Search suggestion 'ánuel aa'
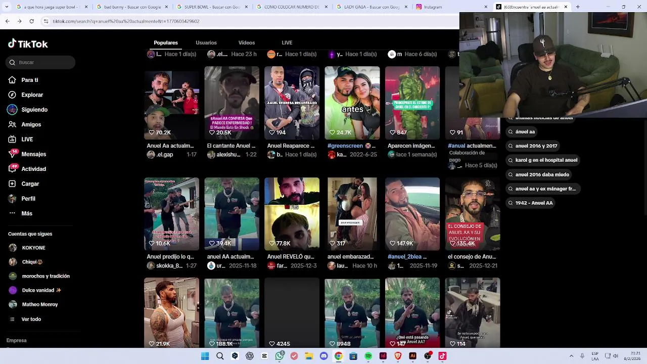647x364 pixels. 521,131
